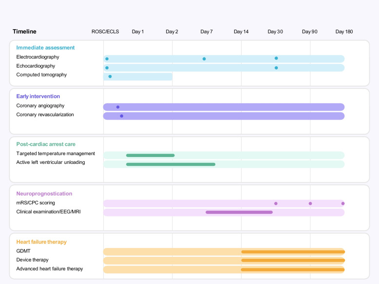Select the Echocardiography Day 30 dot
The image size is (379, 284).
(276, 68)
